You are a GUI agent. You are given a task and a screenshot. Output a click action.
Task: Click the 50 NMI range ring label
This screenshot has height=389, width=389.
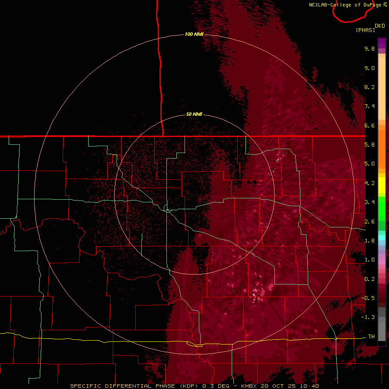(x=194, y=114)
